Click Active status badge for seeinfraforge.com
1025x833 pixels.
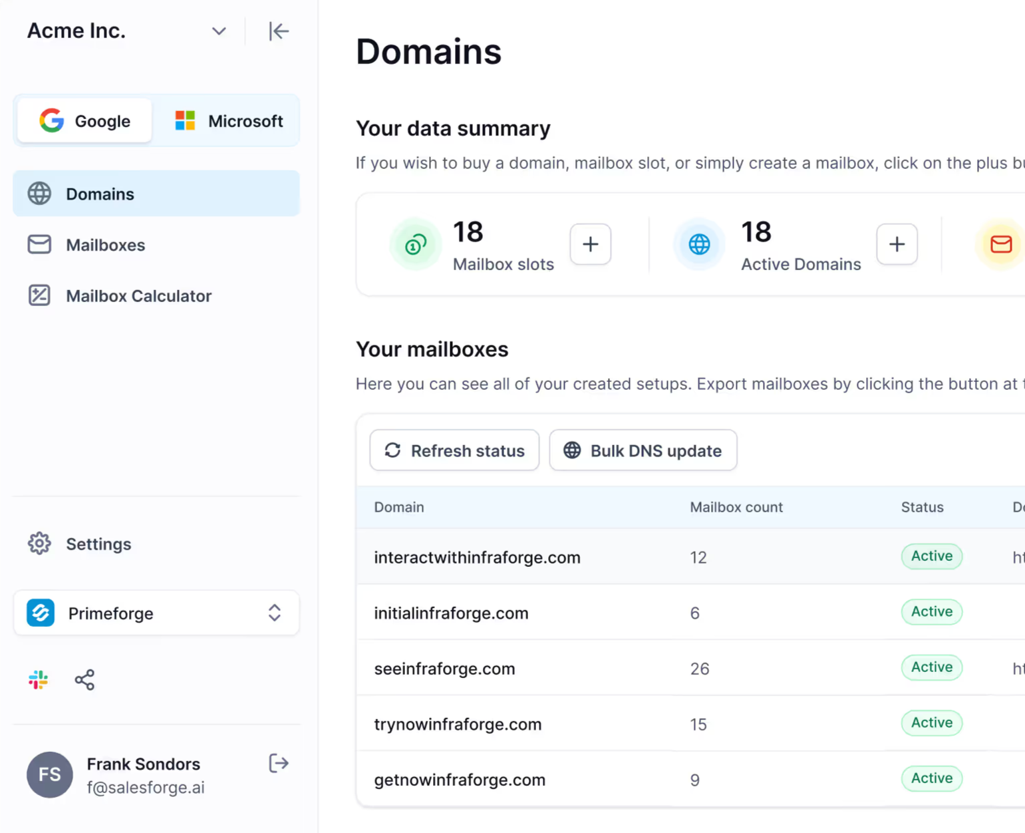coord(932,667)
